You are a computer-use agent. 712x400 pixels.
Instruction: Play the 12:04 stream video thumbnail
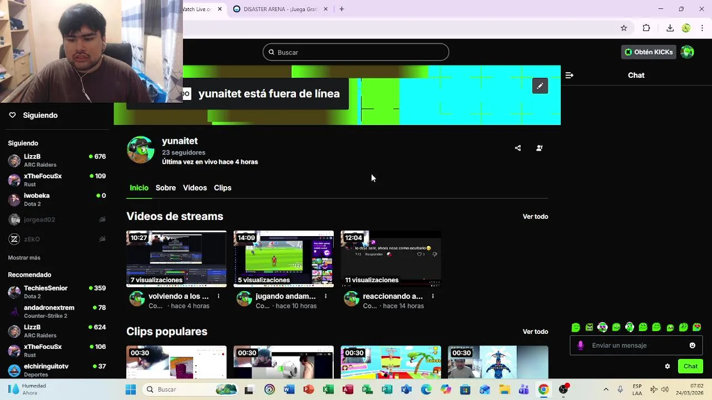coord(390,259)
